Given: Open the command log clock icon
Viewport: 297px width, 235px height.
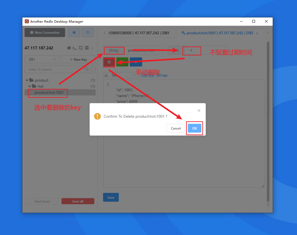Looking at the screenshot, I should click(88, 32).
